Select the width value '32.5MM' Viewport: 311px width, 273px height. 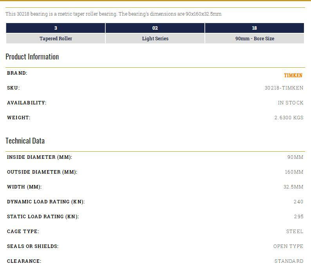point(293,187)
